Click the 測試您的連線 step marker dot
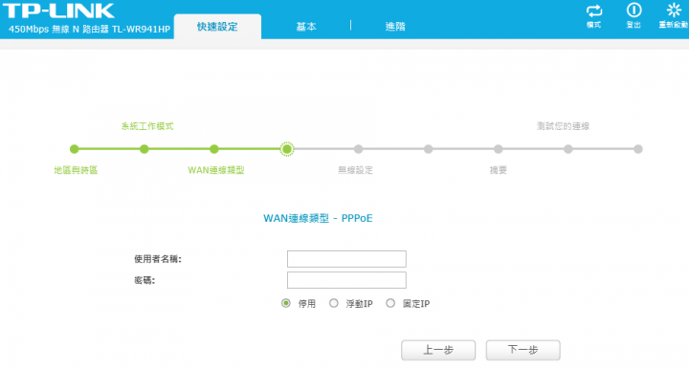The width and height of the screenshot is (689, 368). click(568, 149)
